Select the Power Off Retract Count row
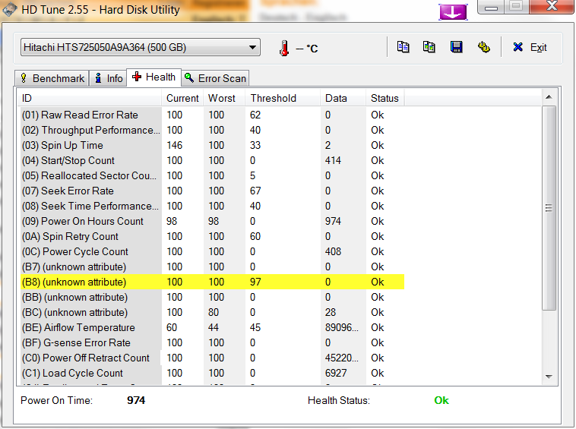 tap(212, 358)
